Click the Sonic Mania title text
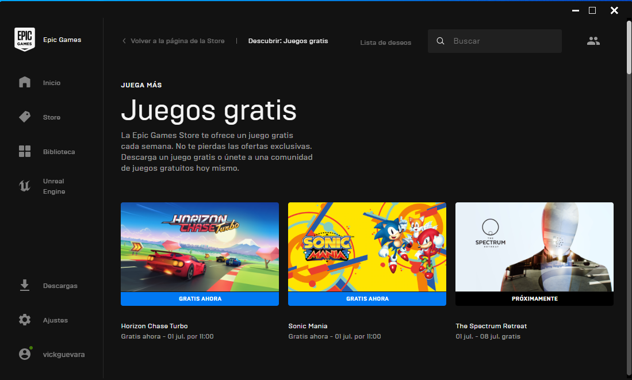632x380 pixels. click(x=308, y=326)
